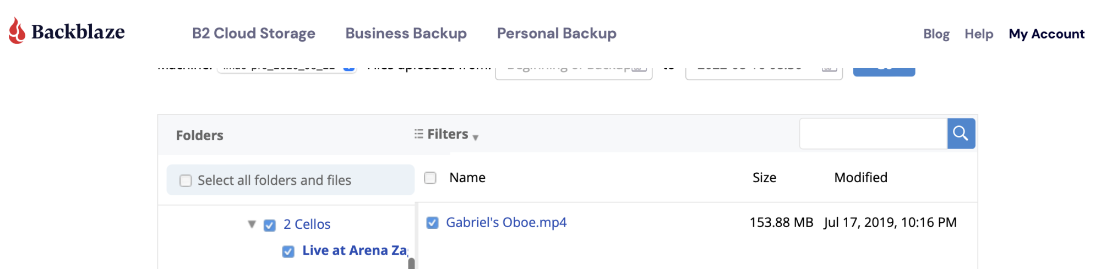The width and height of the screenshot is (1101, 269).
Task: Open the My Account link
Action: point(1047,34)
